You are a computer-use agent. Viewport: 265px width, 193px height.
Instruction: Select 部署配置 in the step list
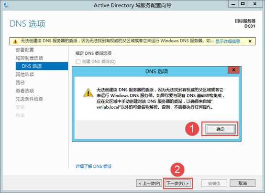[x=25, y=50]
